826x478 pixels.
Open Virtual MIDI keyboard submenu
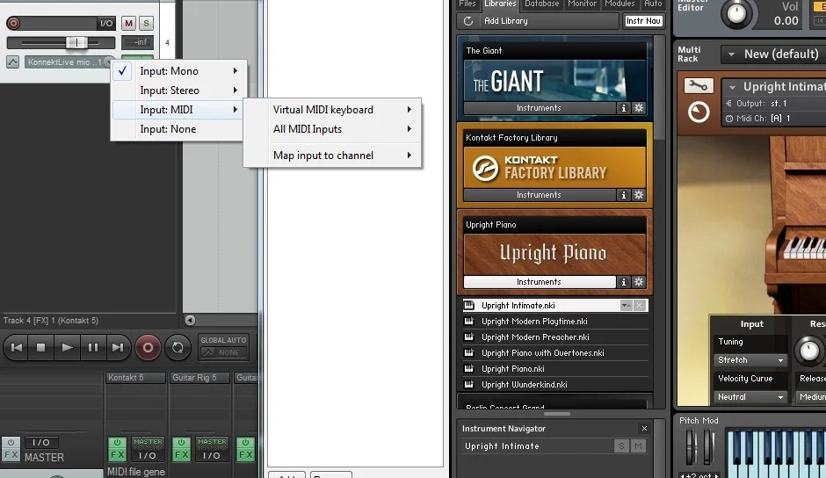pyautogui.click(x=332, y=110)
